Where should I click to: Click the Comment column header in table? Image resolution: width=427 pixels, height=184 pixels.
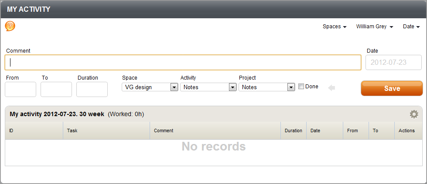[215, 131]
